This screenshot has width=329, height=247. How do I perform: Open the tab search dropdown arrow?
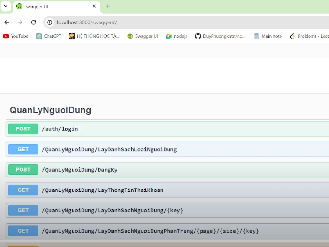6,6
